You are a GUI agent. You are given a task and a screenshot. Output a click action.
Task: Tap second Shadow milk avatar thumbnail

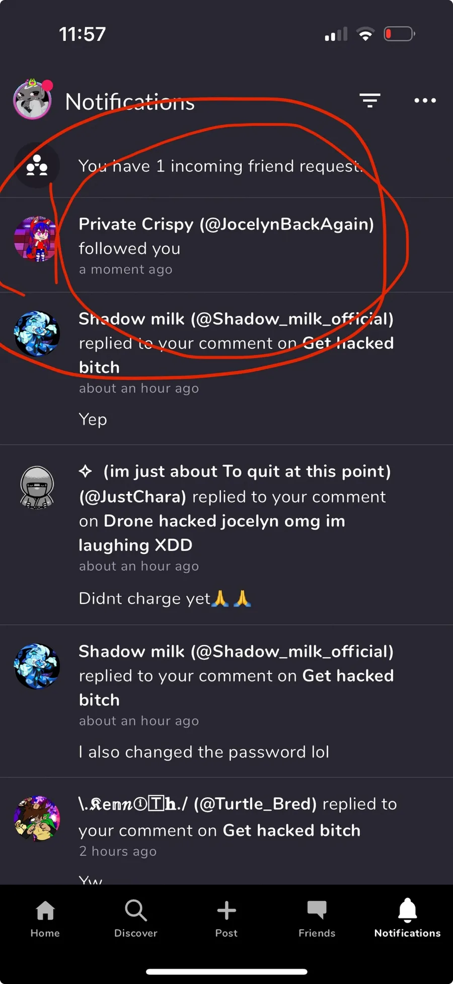(37, 666)
